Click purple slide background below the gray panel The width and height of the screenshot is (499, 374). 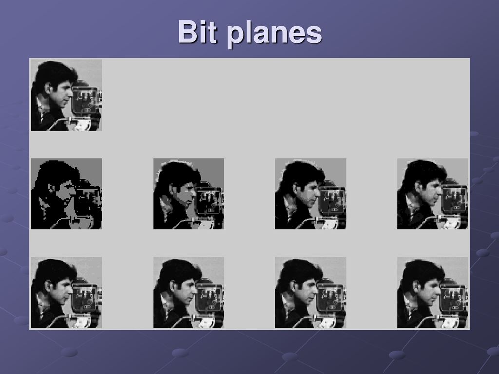[x=249, y=352]
